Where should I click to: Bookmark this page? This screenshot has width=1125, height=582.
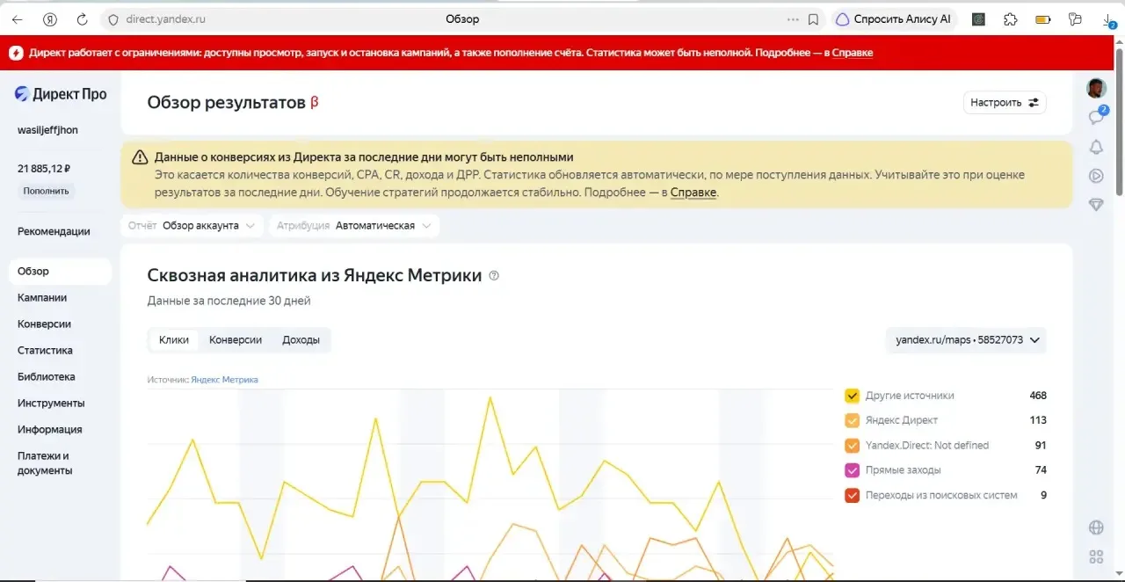pos(814,19)
